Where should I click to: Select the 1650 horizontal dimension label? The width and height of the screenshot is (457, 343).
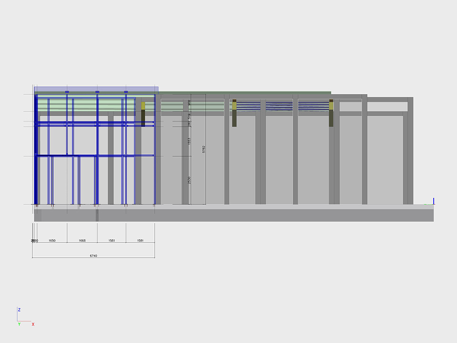coord(52,241)
